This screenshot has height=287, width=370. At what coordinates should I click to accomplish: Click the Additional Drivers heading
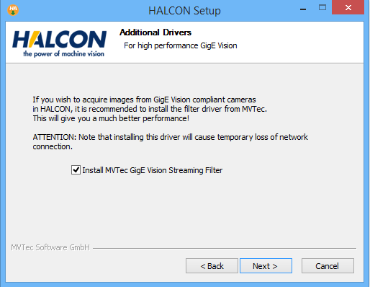(155, 32)
